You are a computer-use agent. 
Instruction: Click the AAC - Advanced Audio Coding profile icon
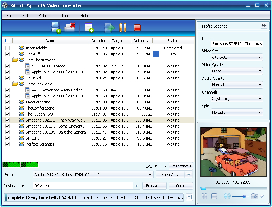point(27,90)
